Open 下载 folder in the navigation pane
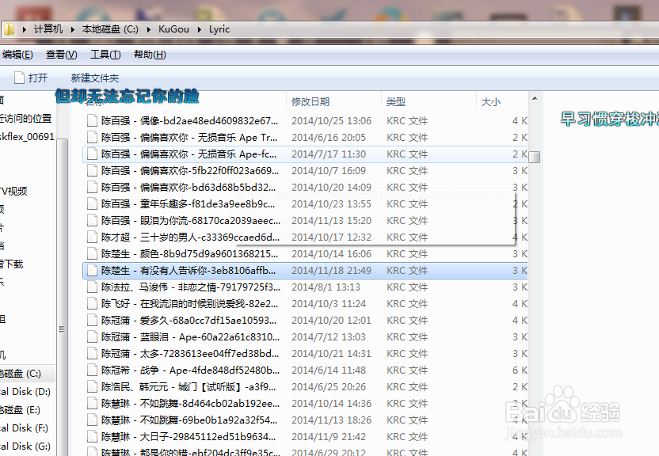Image resolution: width=659 pixels, height=456 pixels. [x=12, y=264]
